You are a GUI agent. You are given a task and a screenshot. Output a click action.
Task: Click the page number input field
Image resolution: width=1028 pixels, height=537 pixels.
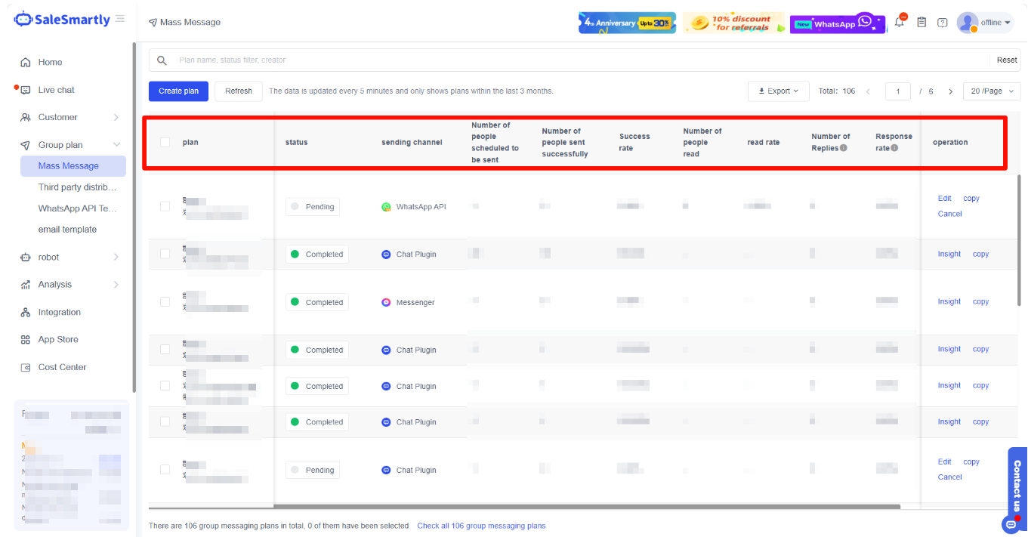(x=897, y=91)
